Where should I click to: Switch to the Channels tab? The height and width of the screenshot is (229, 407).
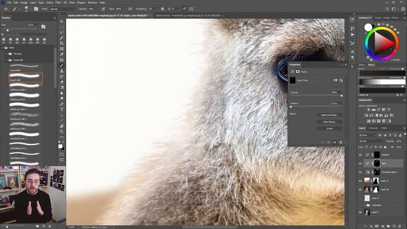click(x=373, y=128)
